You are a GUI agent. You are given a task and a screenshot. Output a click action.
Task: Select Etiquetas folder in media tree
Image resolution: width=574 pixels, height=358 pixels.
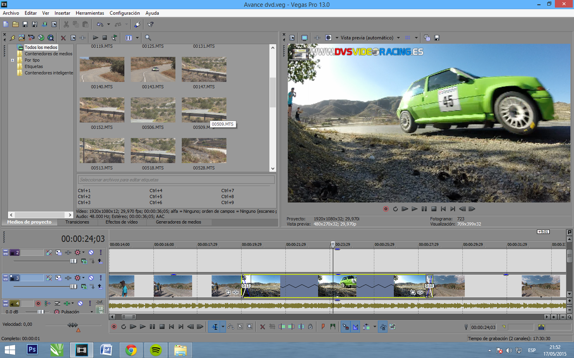[x=33, y=67]
